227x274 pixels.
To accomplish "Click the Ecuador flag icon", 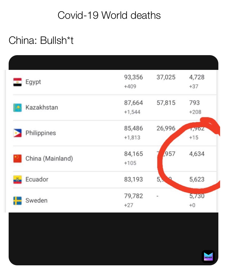I will (17, 180).
